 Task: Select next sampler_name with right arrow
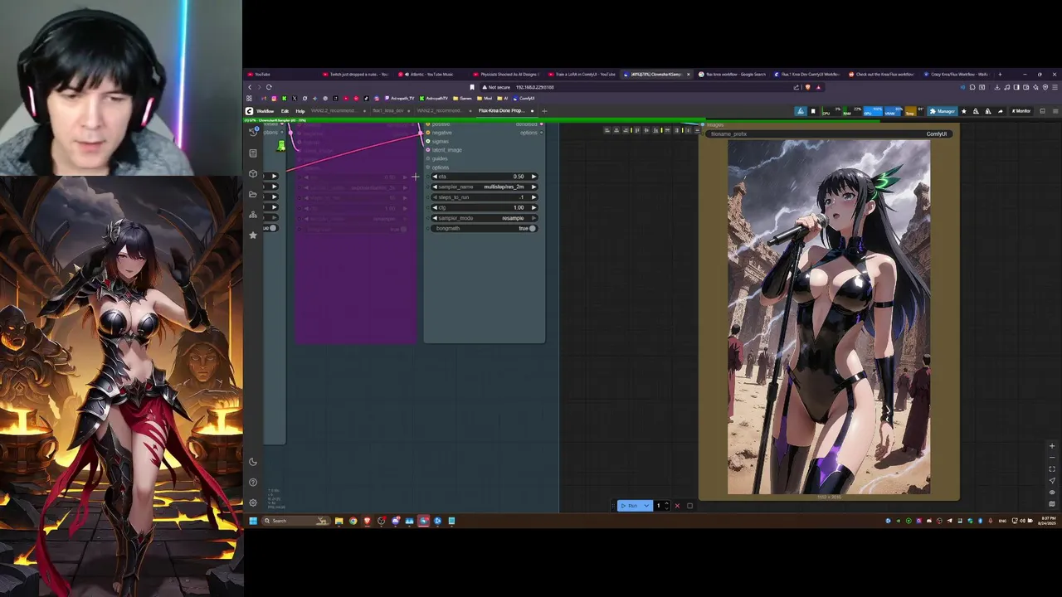pos(533,187)
